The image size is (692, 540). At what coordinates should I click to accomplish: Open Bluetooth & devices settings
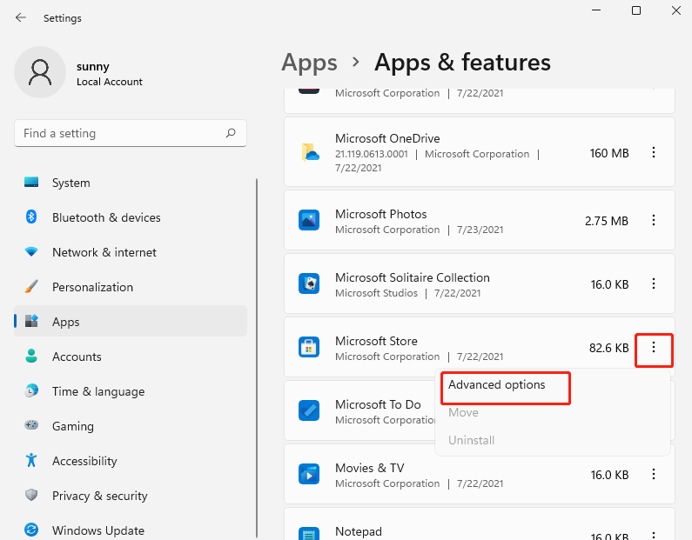131,217
